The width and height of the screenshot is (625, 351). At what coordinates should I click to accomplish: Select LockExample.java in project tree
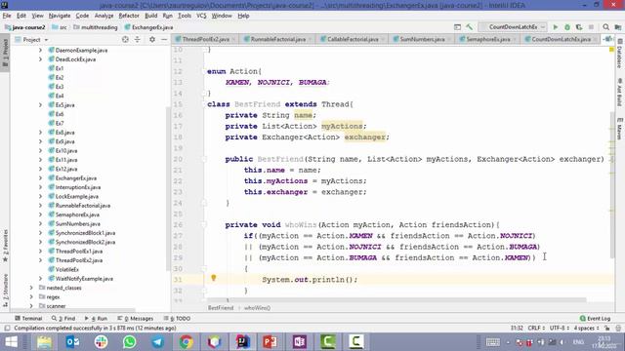[76, 197]
